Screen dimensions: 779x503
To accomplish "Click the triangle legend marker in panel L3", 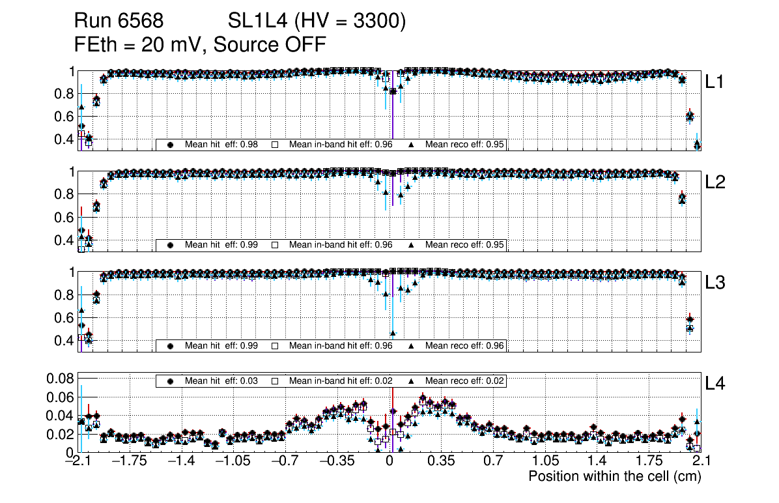I will coord(412,346).
